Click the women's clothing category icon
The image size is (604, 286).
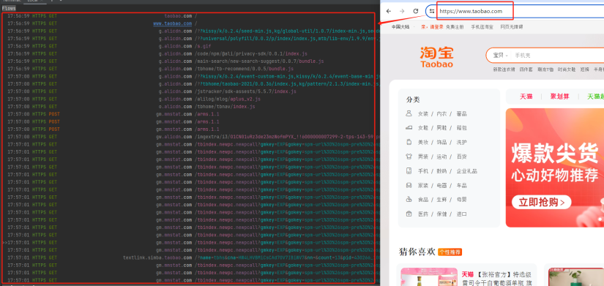(x=409, y=113)
